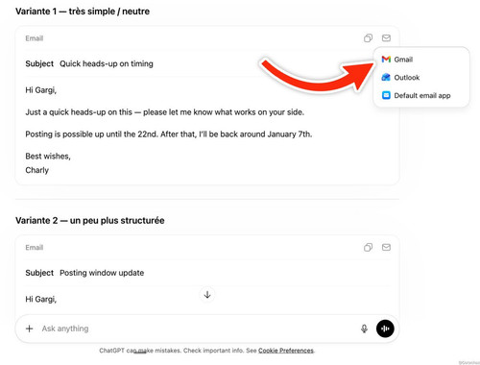Choose Outlook from the email menu
This screenshot has height=365, width=480.
[421, 77]
